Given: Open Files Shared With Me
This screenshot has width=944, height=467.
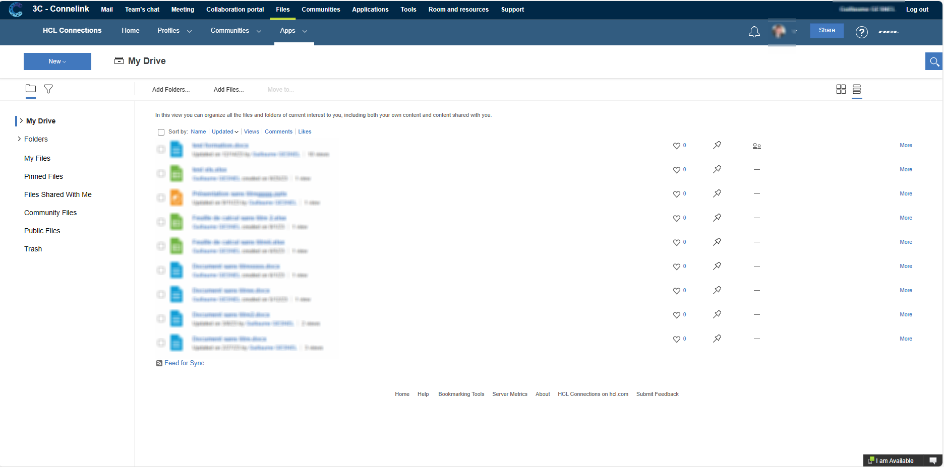Looking at the screenshot, I should coord(58,194).
